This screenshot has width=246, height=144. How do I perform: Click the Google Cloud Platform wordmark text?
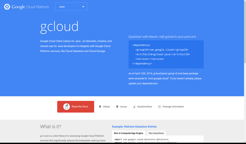pos(30,7)
